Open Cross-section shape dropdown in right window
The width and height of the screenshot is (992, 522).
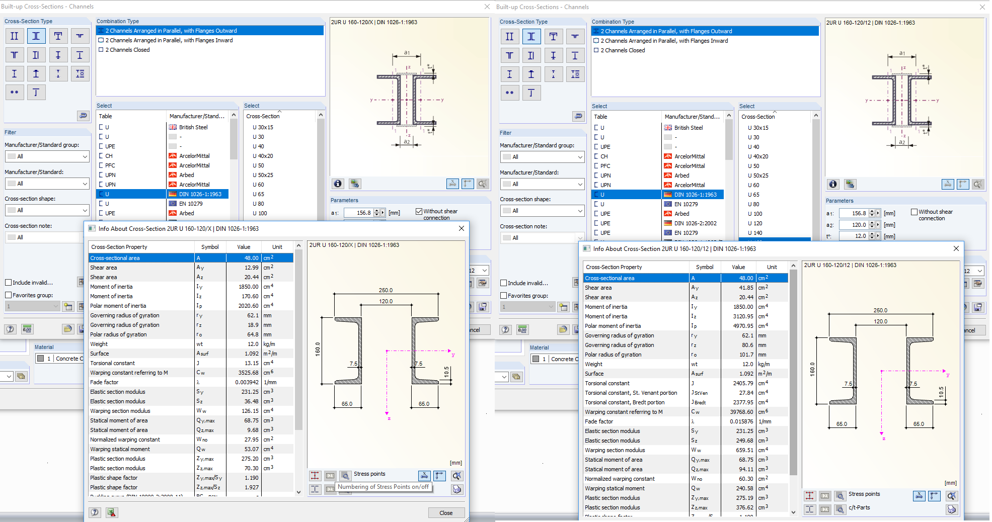pos(543,211)
